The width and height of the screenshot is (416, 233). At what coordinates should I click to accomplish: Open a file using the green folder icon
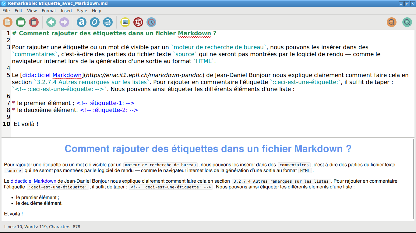point(21,22)
